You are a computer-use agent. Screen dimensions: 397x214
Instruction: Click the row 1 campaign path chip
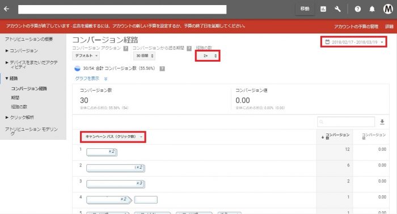click(x=102, y=152)
